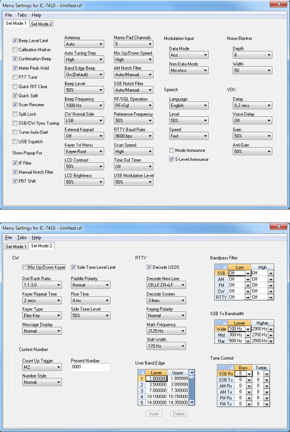290x432 pixels.
Task: Select the 1.800000 lower band edge cell
Action: [156, 378]
